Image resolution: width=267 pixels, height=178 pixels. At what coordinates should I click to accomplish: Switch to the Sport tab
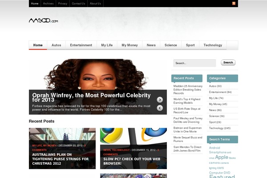[190, 45]
